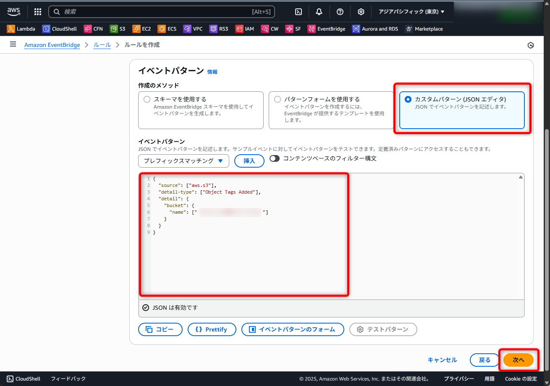Open the settings gear in top bar
The image size is (550, 386).
(361, 12)
